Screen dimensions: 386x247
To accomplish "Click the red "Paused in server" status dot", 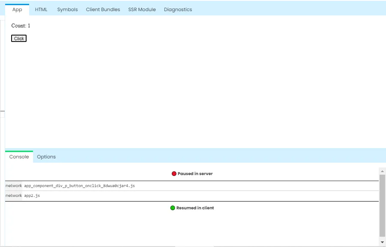I will [174, 174].
